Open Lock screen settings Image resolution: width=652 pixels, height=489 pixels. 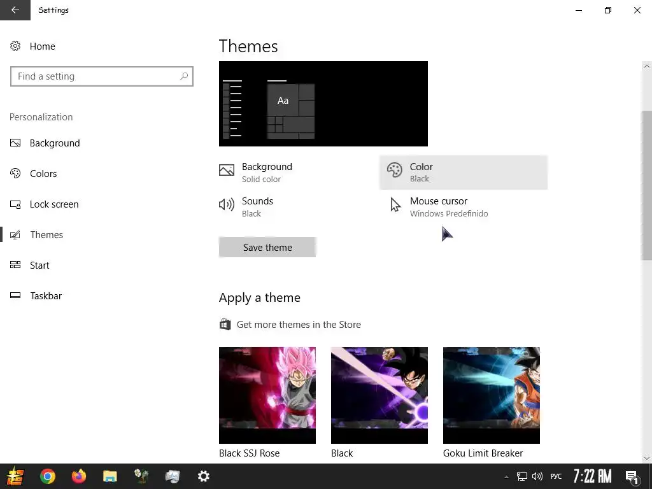(x=44, y=204)
